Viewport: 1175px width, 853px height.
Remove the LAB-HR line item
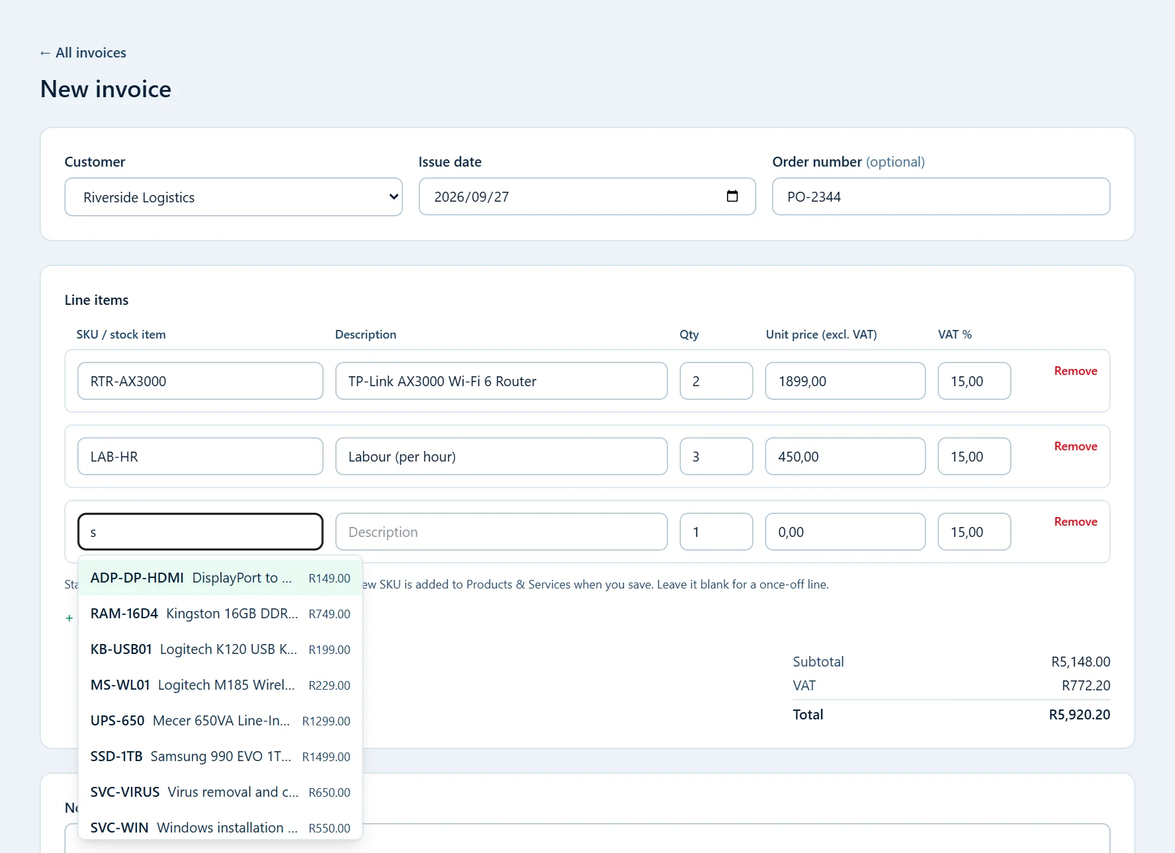1076,446
